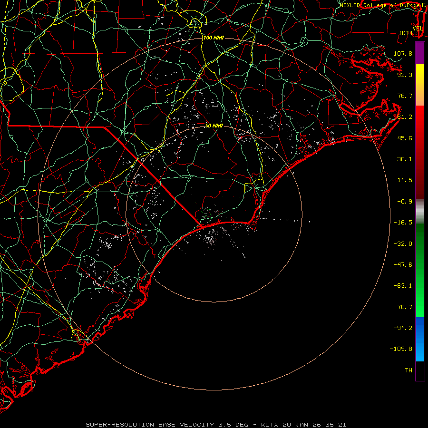Click the 100 NMI range ring label
The height and width of the screenshot is (428, 428).
[x=214, y=38]
